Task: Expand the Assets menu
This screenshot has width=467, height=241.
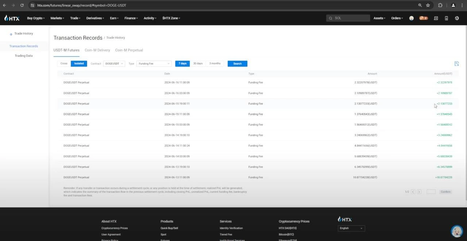Action: tap(379, 18)
